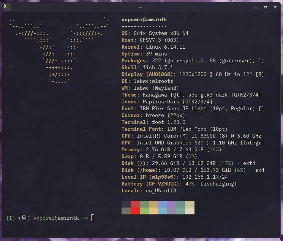Click the CPU line with Intel Core i5-8350U
Image resolution: width=283 pixels, height=241 pixels.
click(x=191, y=136)
